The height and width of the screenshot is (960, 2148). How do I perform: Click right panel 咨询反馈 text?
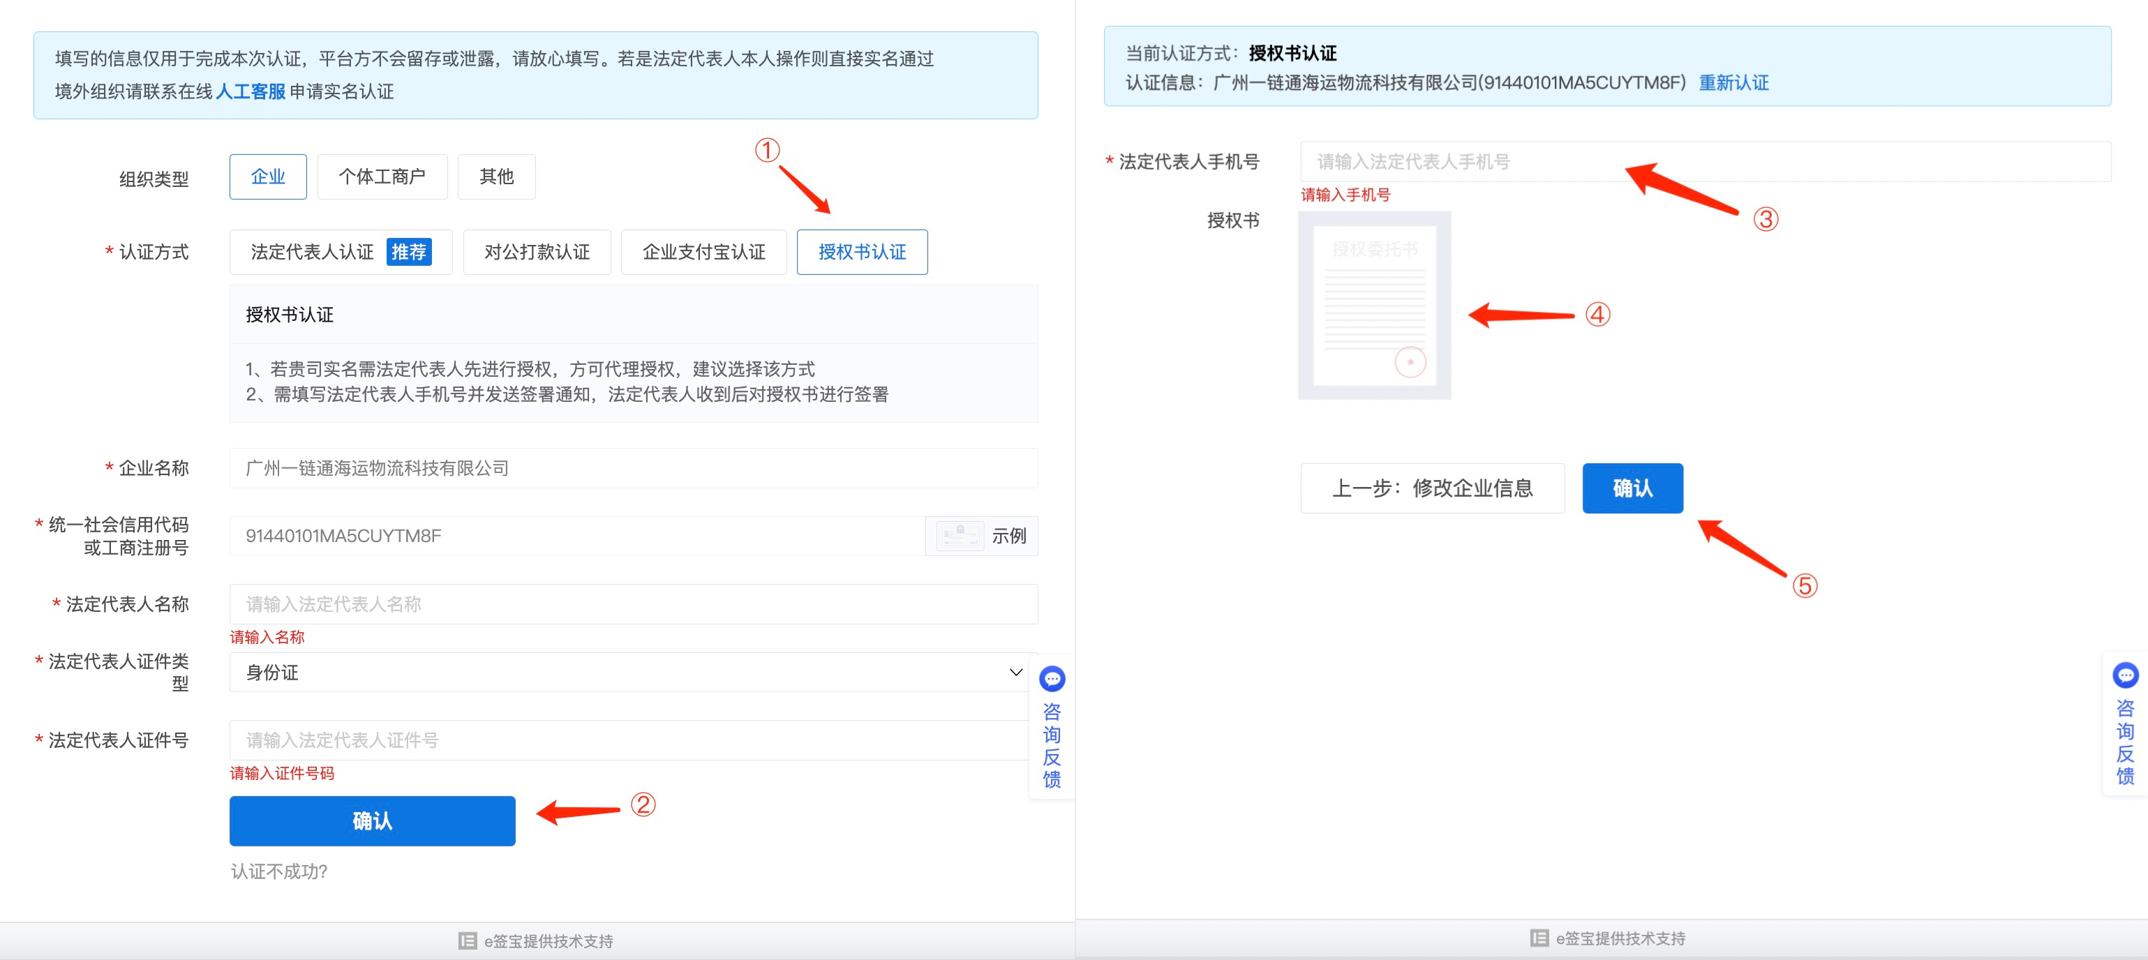point(2126,742)
